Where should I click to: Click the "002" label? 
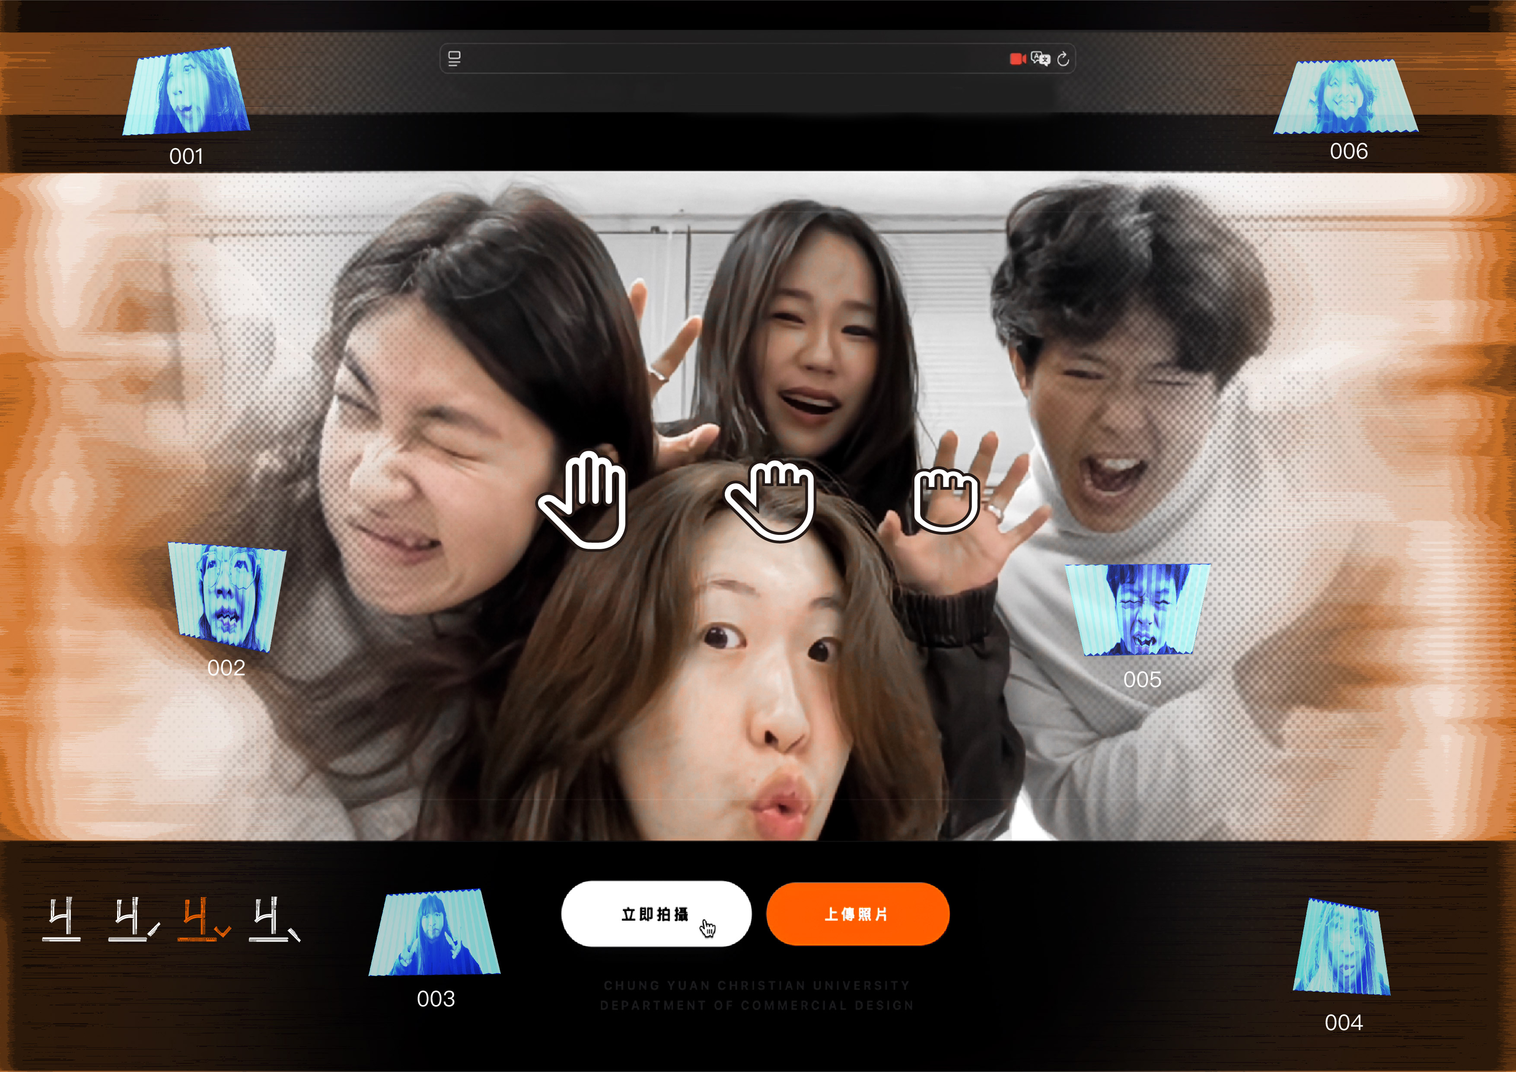tap(226, 668)
